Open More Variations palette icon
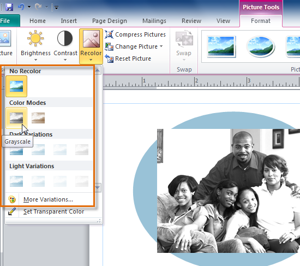Screen dimensions: 300x266 point(12,199)
